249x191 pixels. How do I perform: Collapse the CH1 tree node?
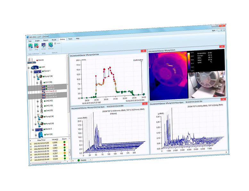click(x=37, y=83)
